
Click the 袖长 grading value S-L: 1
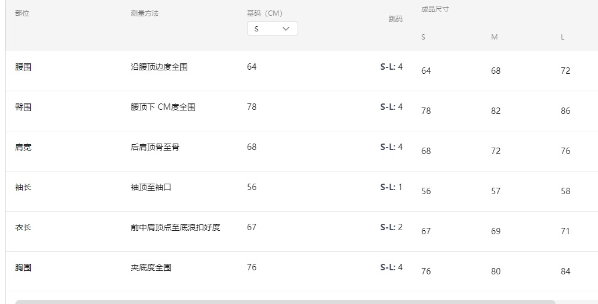pyautogui.click(x=391, y=187)
